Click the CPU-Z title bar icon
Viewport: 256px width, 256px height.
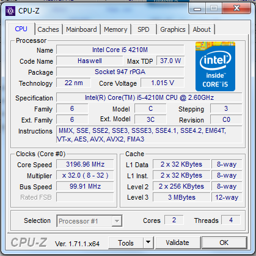[10, 11]
